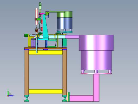Select the lilac linear feeder track
Screen dimensions: 138x104
(x=72, y=37)
